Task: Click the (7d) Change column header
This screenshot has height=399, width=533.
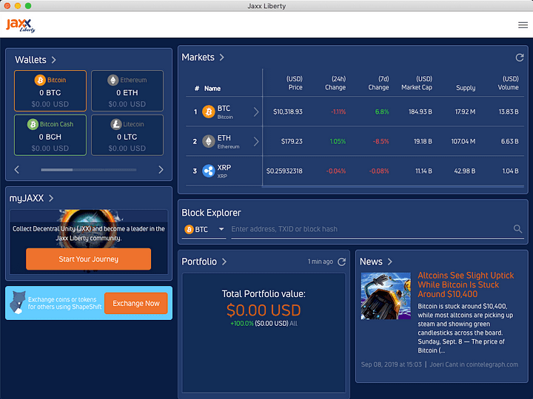Action: click(379, 83)
